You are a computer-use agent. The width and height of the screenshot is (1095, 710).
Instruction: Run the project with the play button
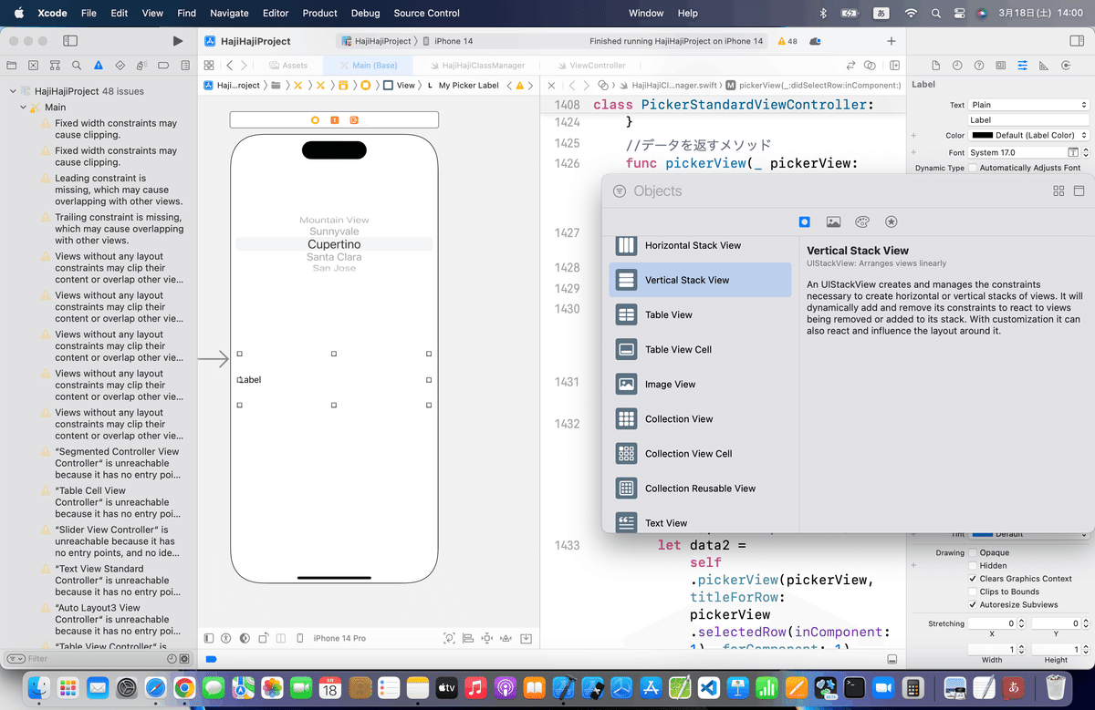[178, 41]
